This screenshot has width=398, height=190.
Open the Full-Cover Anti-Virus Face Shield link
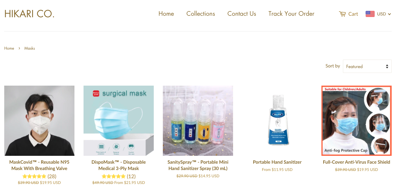coord(357,162)
